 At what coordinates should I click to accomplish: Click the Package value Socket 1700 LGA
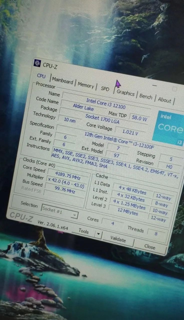pos(102,119)
